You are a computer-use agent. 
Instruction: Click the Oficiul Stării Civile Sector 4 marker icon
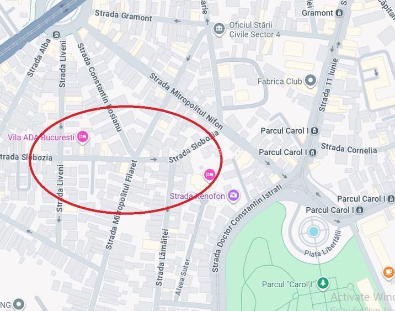click(219, 29)
